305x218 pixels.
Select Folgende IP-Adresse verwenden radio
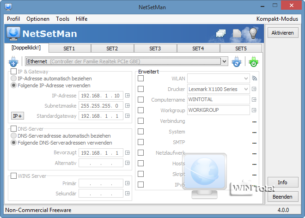pos(13,85)
